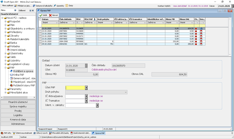The image size is (234, 139).
Task: Tick the select-all checkbox in Datum header
Action: click(x=40, y=19)
